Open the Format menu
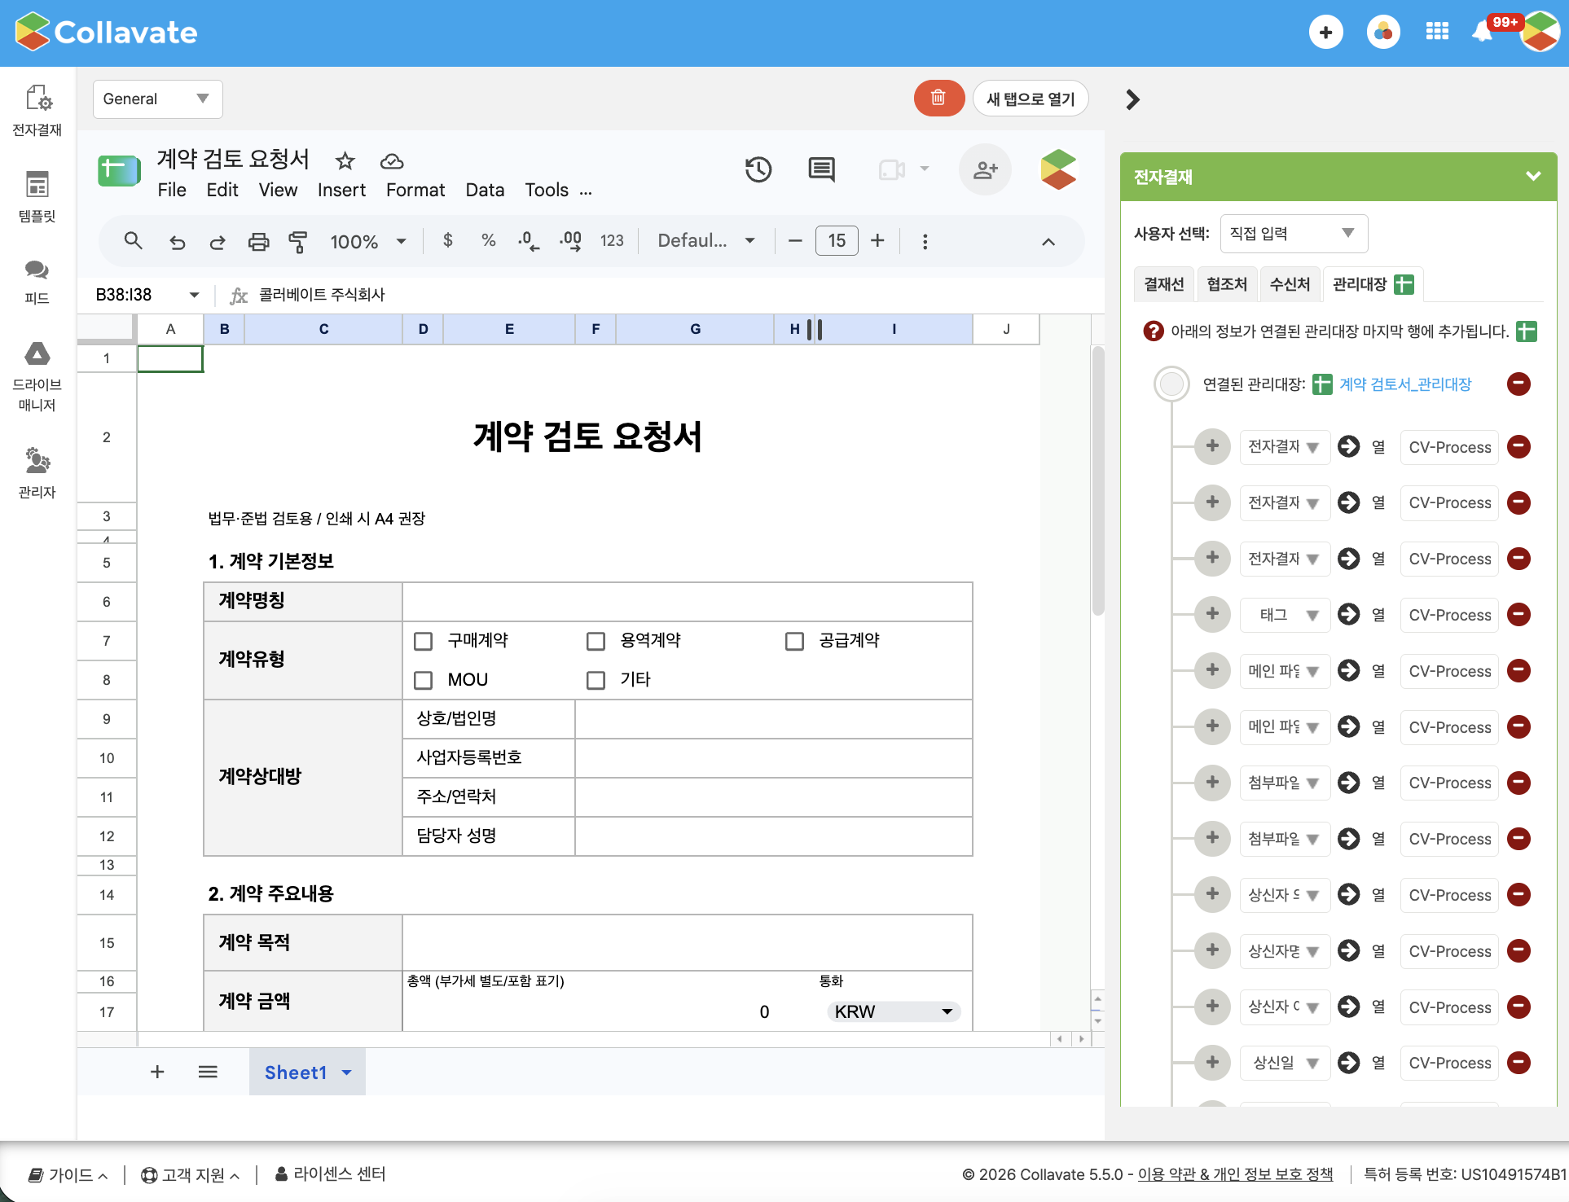Image resolution: width=1569 pixels, height=1202 pixels. coord(415,190)
